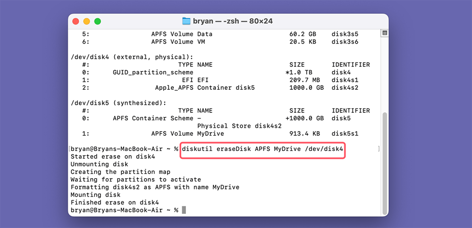Click the "/dev/disk4 (external, physical):" heading
Screen dimensions: 472x228
[132, 57]
